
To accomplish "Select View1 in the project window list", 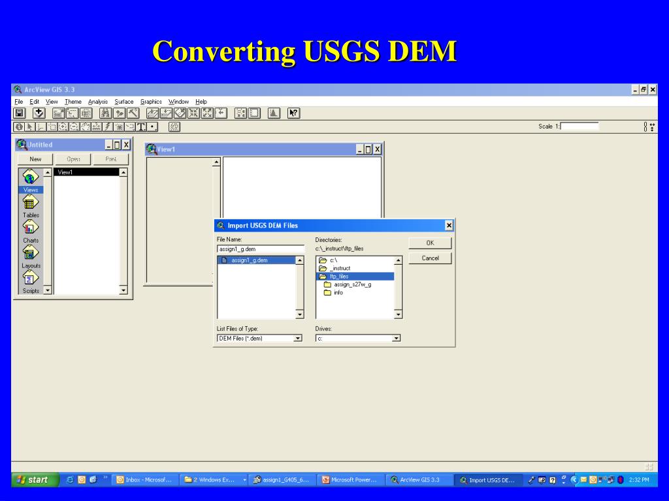I will point(86,172).
